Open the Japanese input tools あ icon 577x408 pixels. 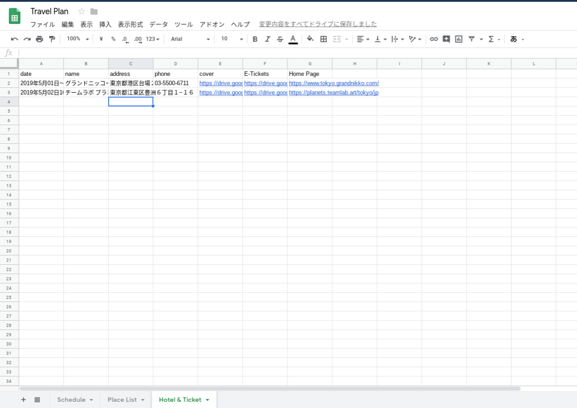[514, 39]
